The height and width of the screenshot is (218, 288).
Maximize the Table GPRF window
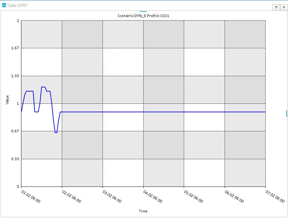[x=276, y=7]
